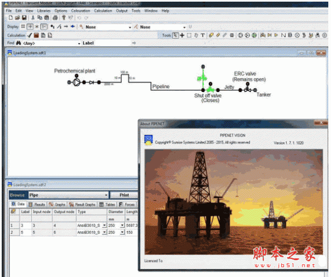Click the Find go arrow button
The height and width of the screenshot is (277, 331).
click(134, 43)
